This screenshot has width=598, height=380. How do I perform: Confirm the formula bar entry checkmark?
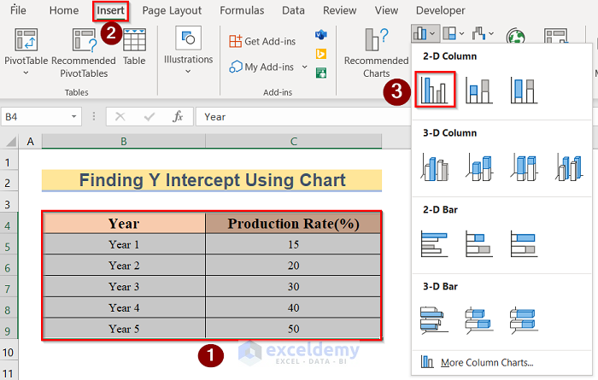click(x=149, y=116)
